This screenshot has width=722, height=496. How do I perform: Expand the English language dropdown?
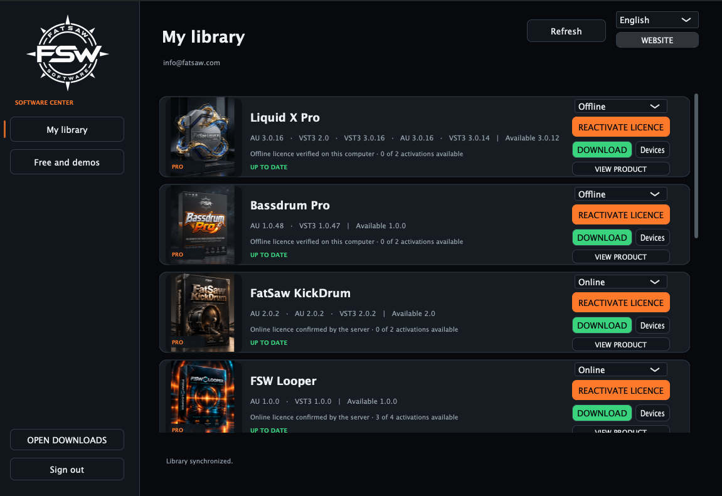coord(657,20)
